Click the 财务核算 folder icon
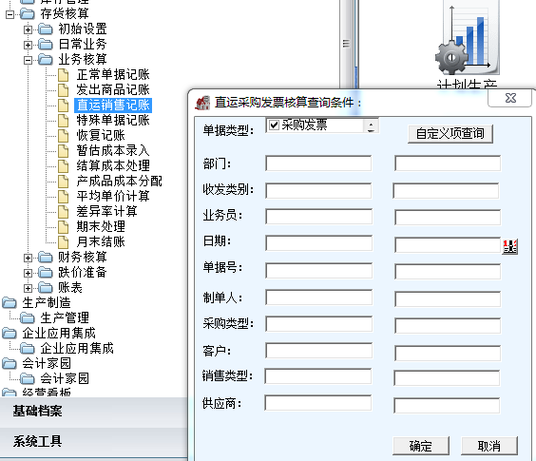The image size is (536, 461). [45, 258]
